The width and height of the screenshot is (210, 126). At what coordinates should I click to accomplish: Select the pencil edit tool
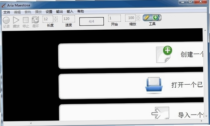coord(147,18)
